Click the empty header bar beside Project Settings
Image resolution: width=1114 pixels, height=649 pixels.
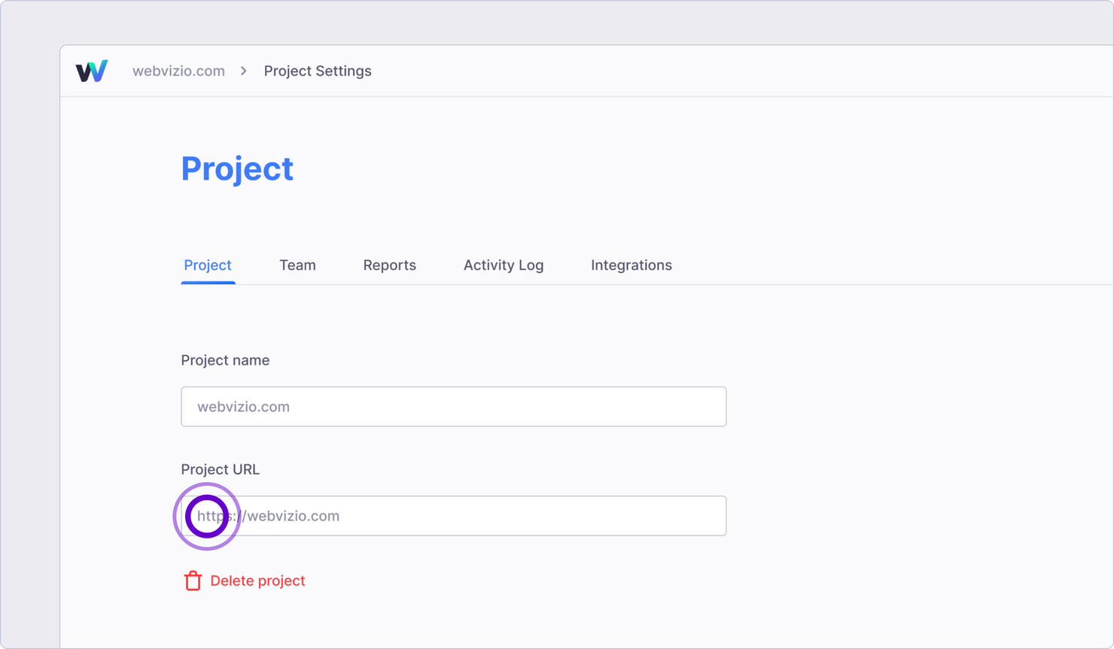pos(715,71)
